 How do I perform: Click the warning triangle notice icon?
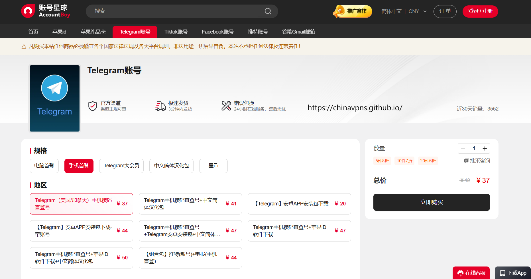click(x=24, y=47)
